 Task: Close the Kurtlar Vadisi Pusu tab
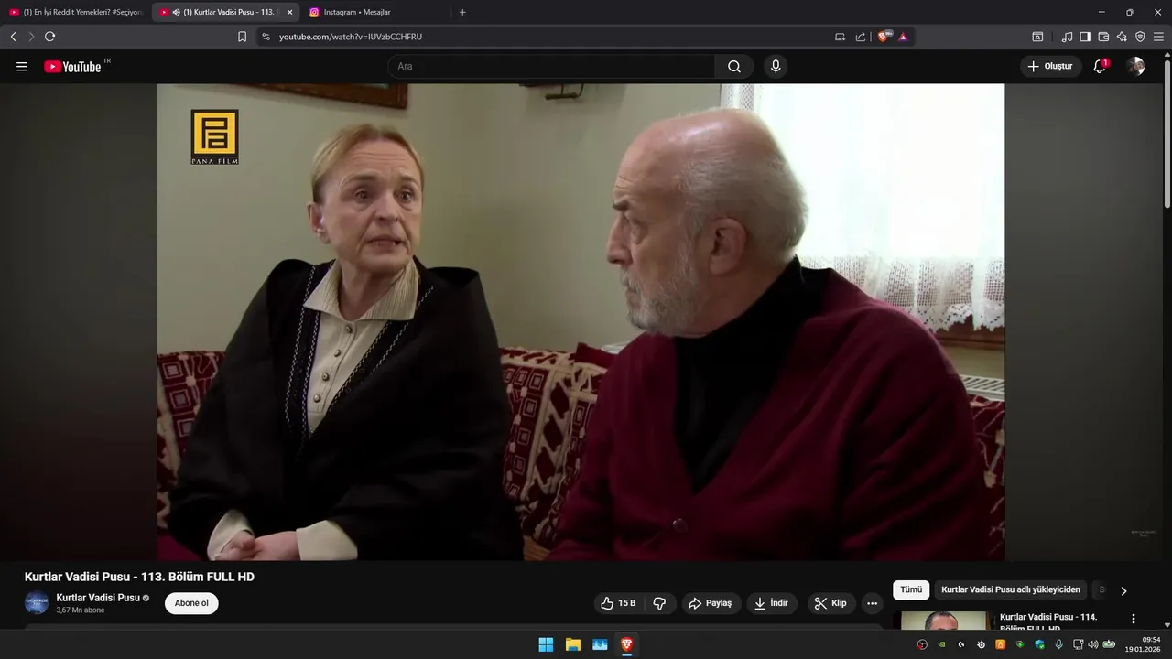[289, 12]
